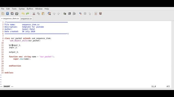
Task: Click 'super.new(name);' on line 17
Action: pyautogui.click(x=22, y=59)
